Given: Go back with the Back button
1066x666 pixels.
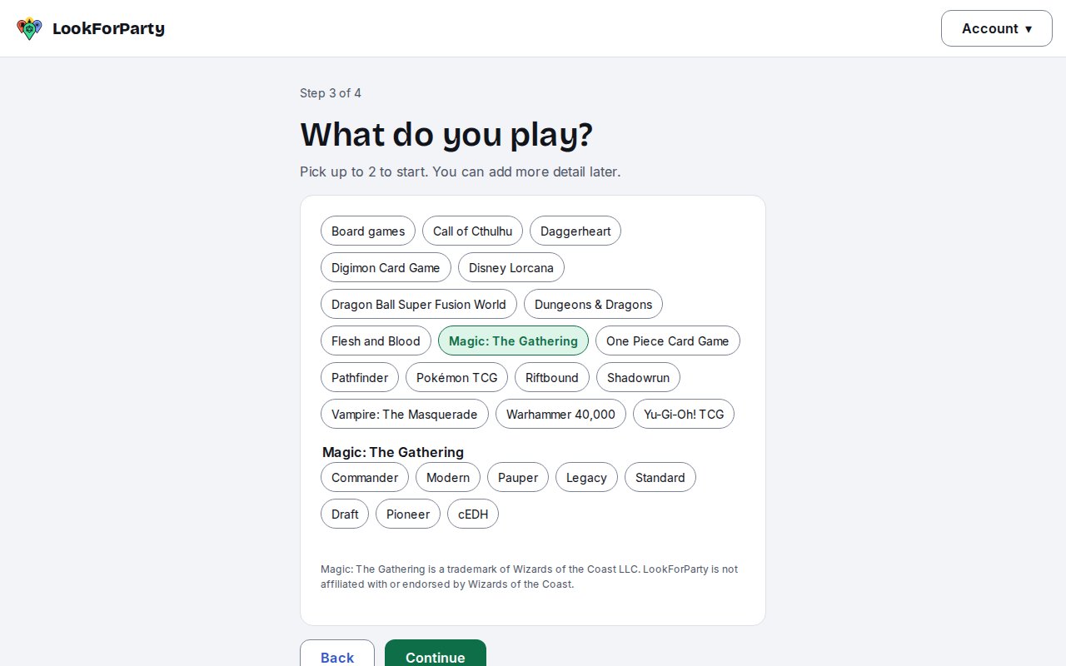Looking at the screenshot, I should [x=337, y=654].
